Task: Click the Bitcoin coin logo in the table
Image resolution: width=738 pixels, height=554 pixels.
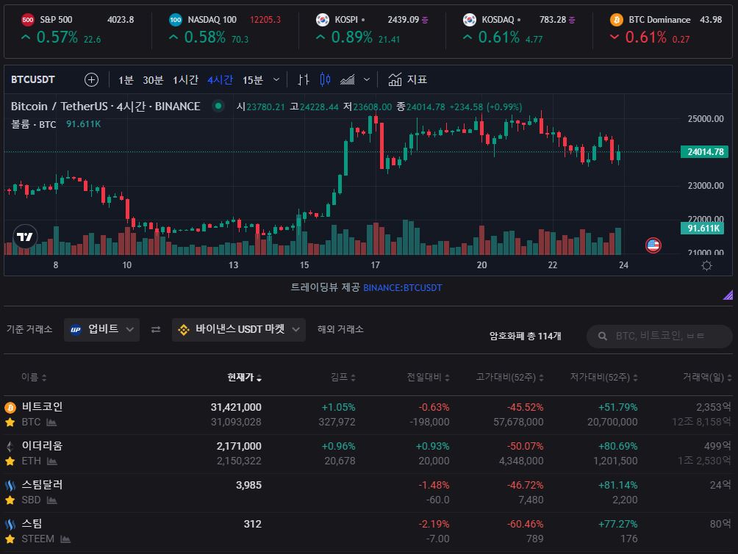Action: point(10,407)
